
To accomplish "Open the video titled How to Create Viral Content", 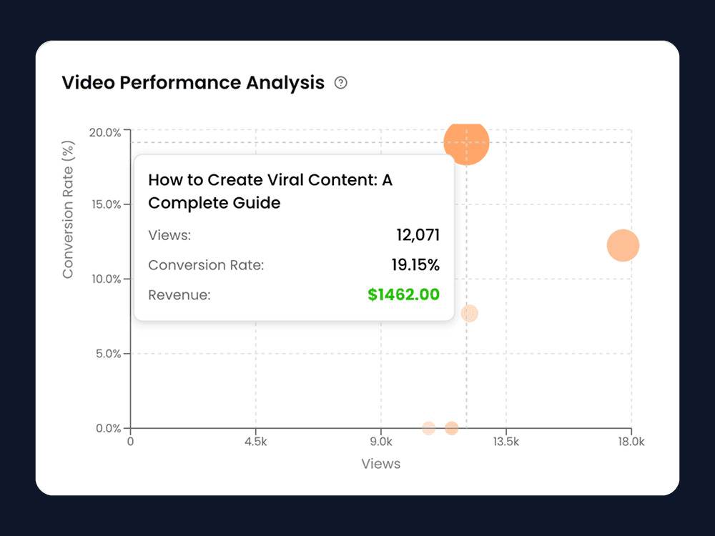I will pos(271,191).
